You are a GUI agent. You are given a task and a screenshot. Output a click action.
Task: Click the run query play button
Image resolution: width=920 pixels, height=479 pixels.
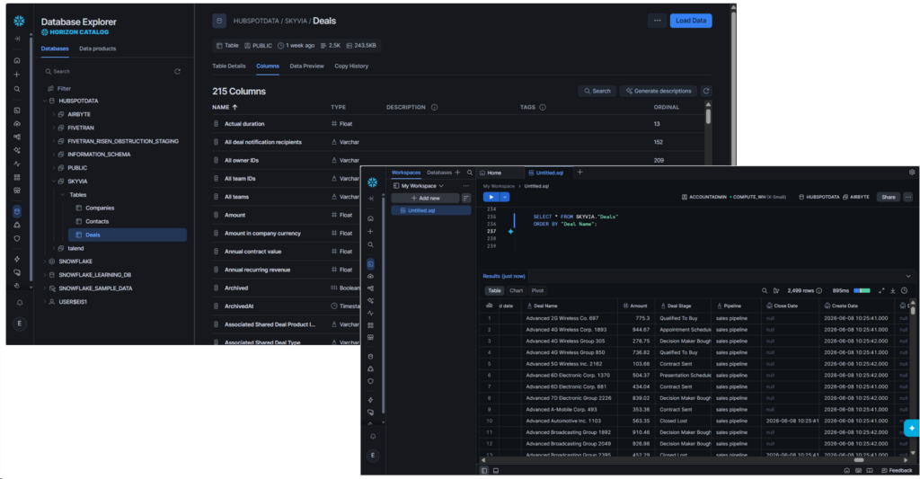pos(491,197)
